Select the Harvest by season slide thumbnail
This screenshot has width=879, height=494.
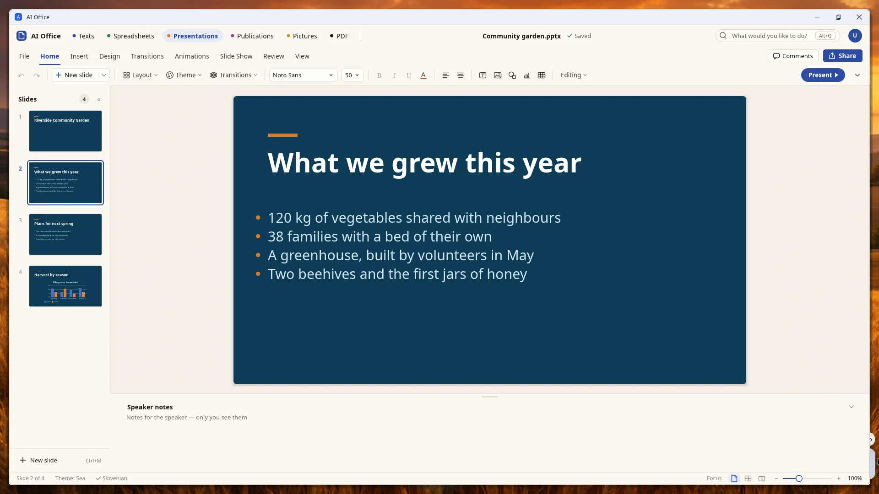pos(65,286)
